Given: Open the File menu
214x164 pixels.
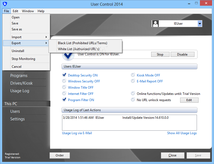Looking at the screenshot, I should tap(7, 11).
